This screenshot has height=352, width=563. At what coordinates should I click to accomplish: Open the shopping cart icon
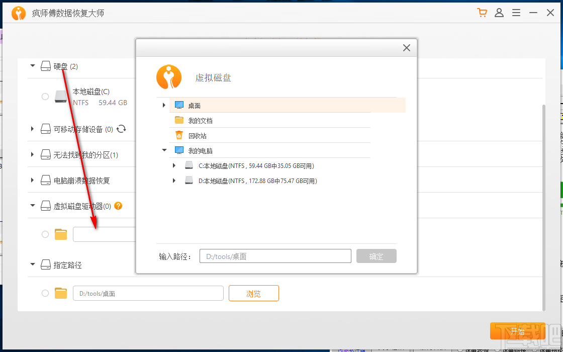[482, 13]
